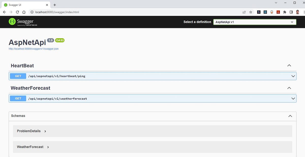Select the Swagger UI browser tab
The width and height of the screenshot is (305, 157).
click(25, 5)
